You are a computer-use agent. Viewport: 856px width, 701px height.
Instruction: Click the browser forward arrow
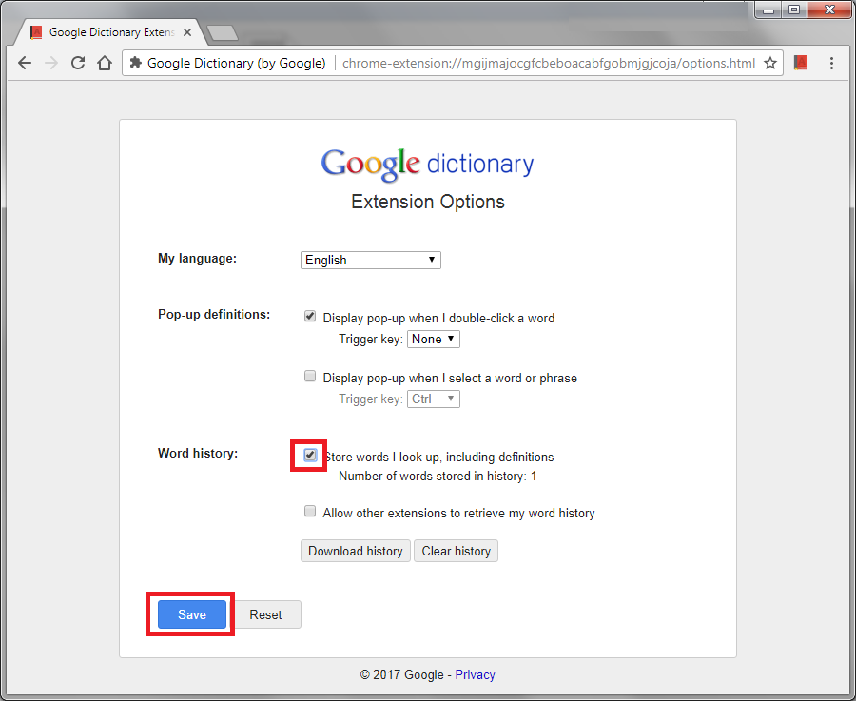[x=51, y=63]
